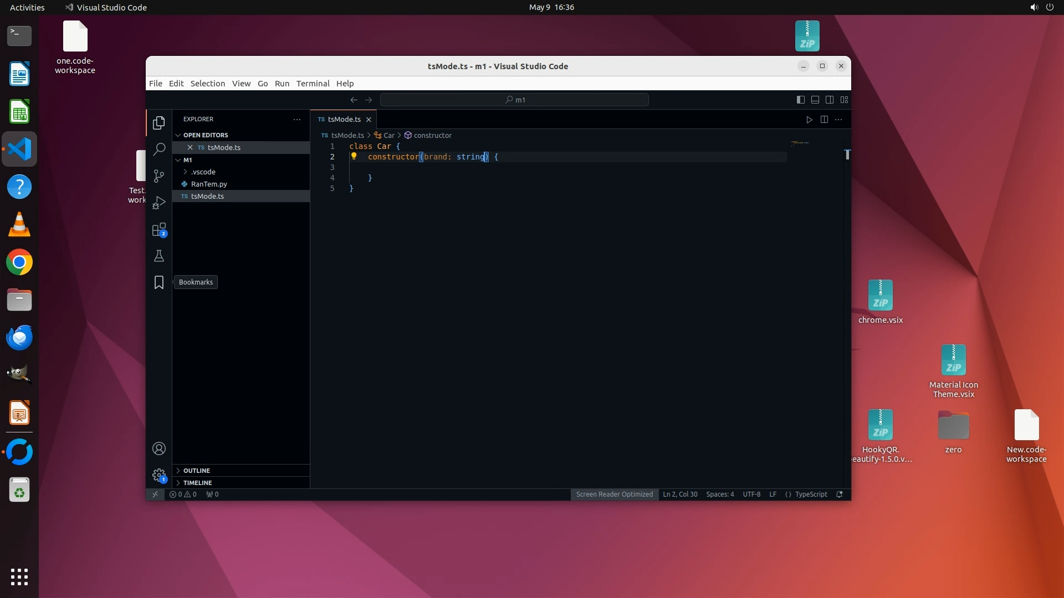Toggle the bottom panel layout button

815,100
